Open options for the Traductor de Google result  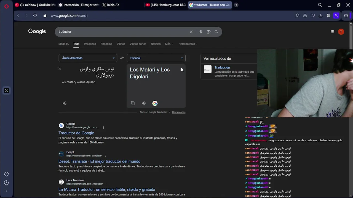[103, 128]
